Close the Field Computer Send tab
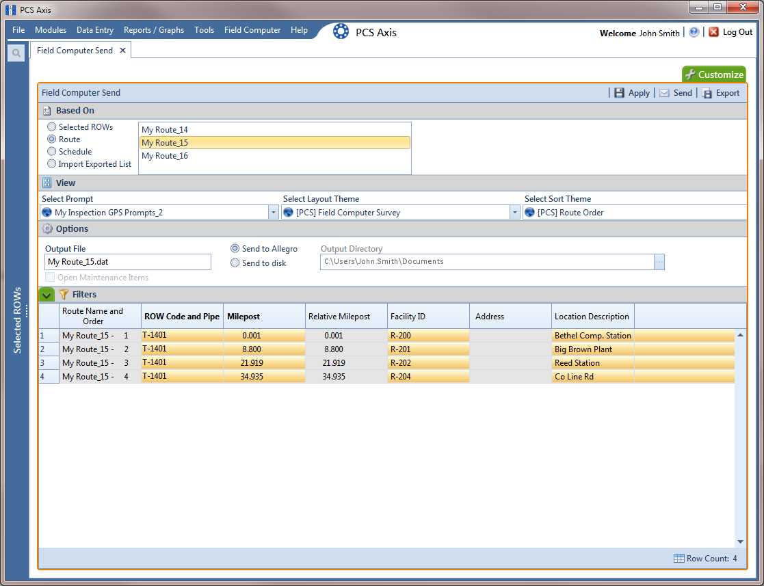 pyautogui.click(x=123, y=50)
